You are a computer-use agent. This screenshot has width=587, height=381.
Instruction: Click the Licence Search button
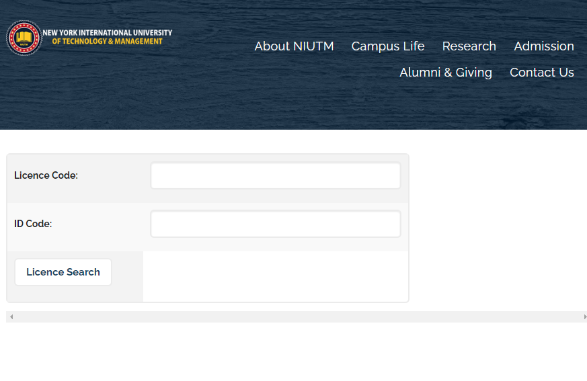(63, 272)
